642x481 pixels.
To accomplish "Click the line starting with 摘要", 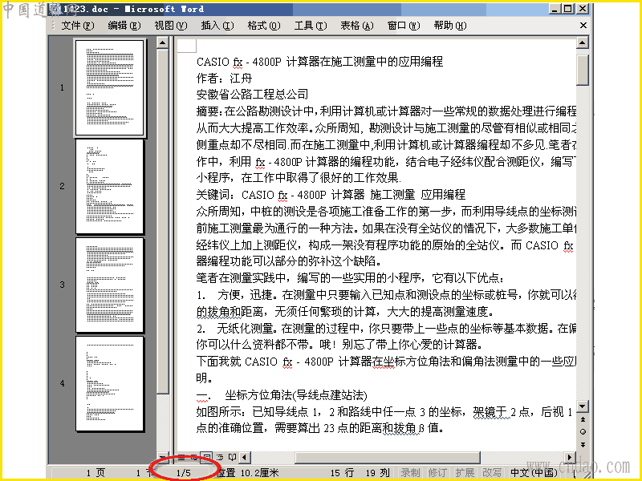I will (x=387, y=111).
